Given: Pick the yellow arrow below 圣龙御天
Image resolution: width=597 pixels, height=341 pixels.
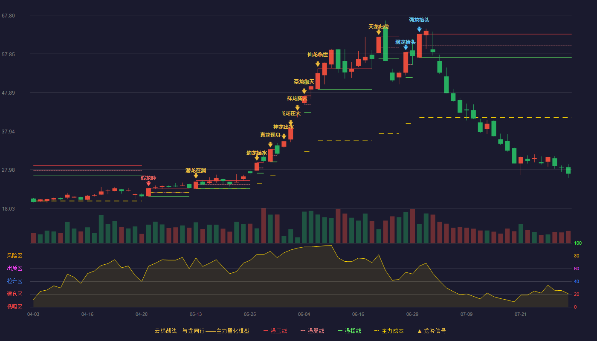Looking at the screenshot, I should [304, 91].
